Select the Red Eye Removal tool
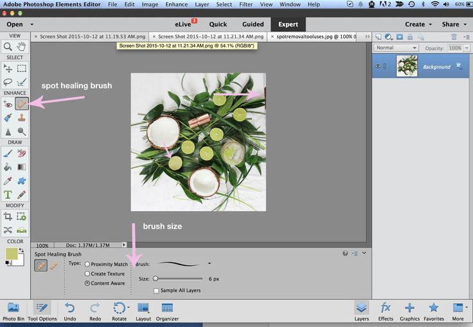This screenshot has width=473, height=327. point(8,104)
